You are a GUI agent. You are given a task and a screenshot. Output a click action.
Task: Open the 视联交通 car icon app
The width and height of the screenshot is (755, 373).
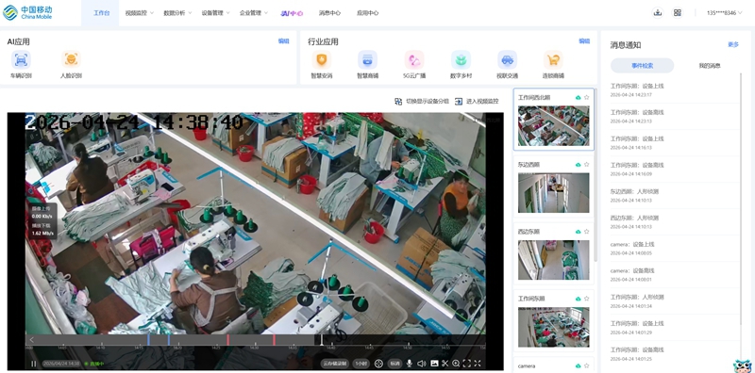(507, 65)
